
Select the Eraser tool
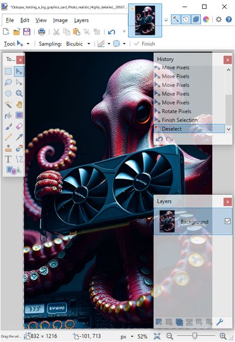pyautogui.click(x=19, y=127)
